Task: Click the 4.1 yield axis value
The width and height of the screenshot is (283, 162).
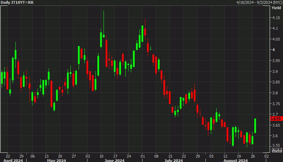Action: coord(275,29)
